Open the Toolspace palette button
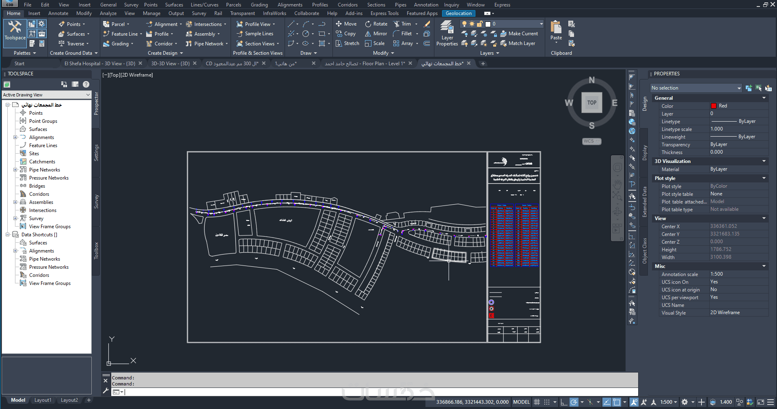Image resolution: width=777 pixels, height=409 pixels. (15, 31)
